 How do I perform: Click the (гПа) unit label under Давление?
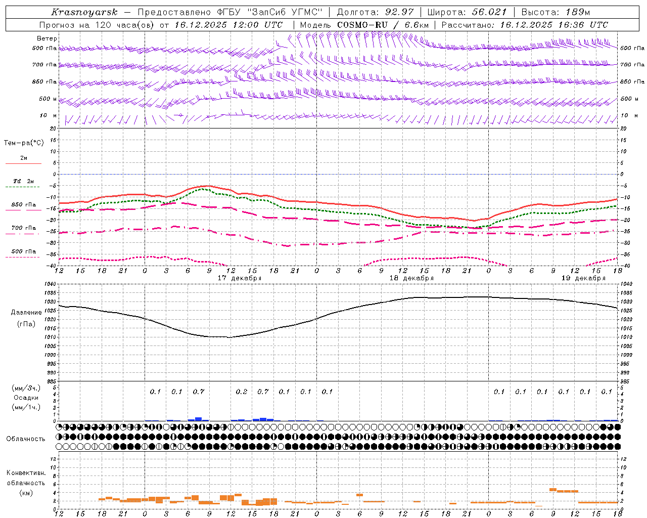pyautogui.click(x=26, y=324)
